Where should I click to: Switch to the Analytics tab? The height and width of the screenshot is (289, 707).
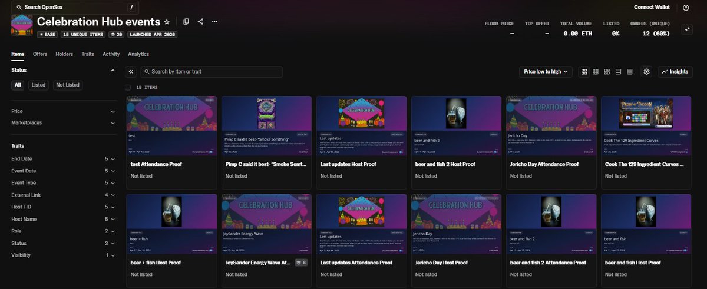[138, 54]
